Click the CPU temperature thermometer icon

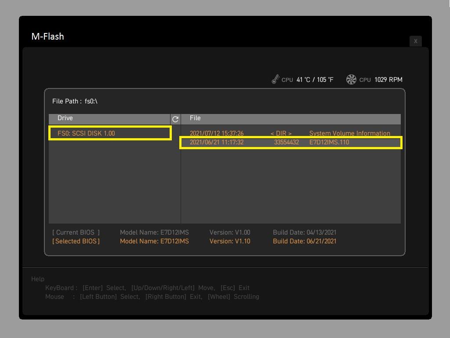pos(275,79)
